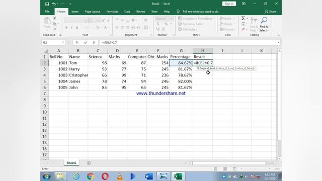
Task: Open Google Chrome from taskbar
Action: click(91, 176)
